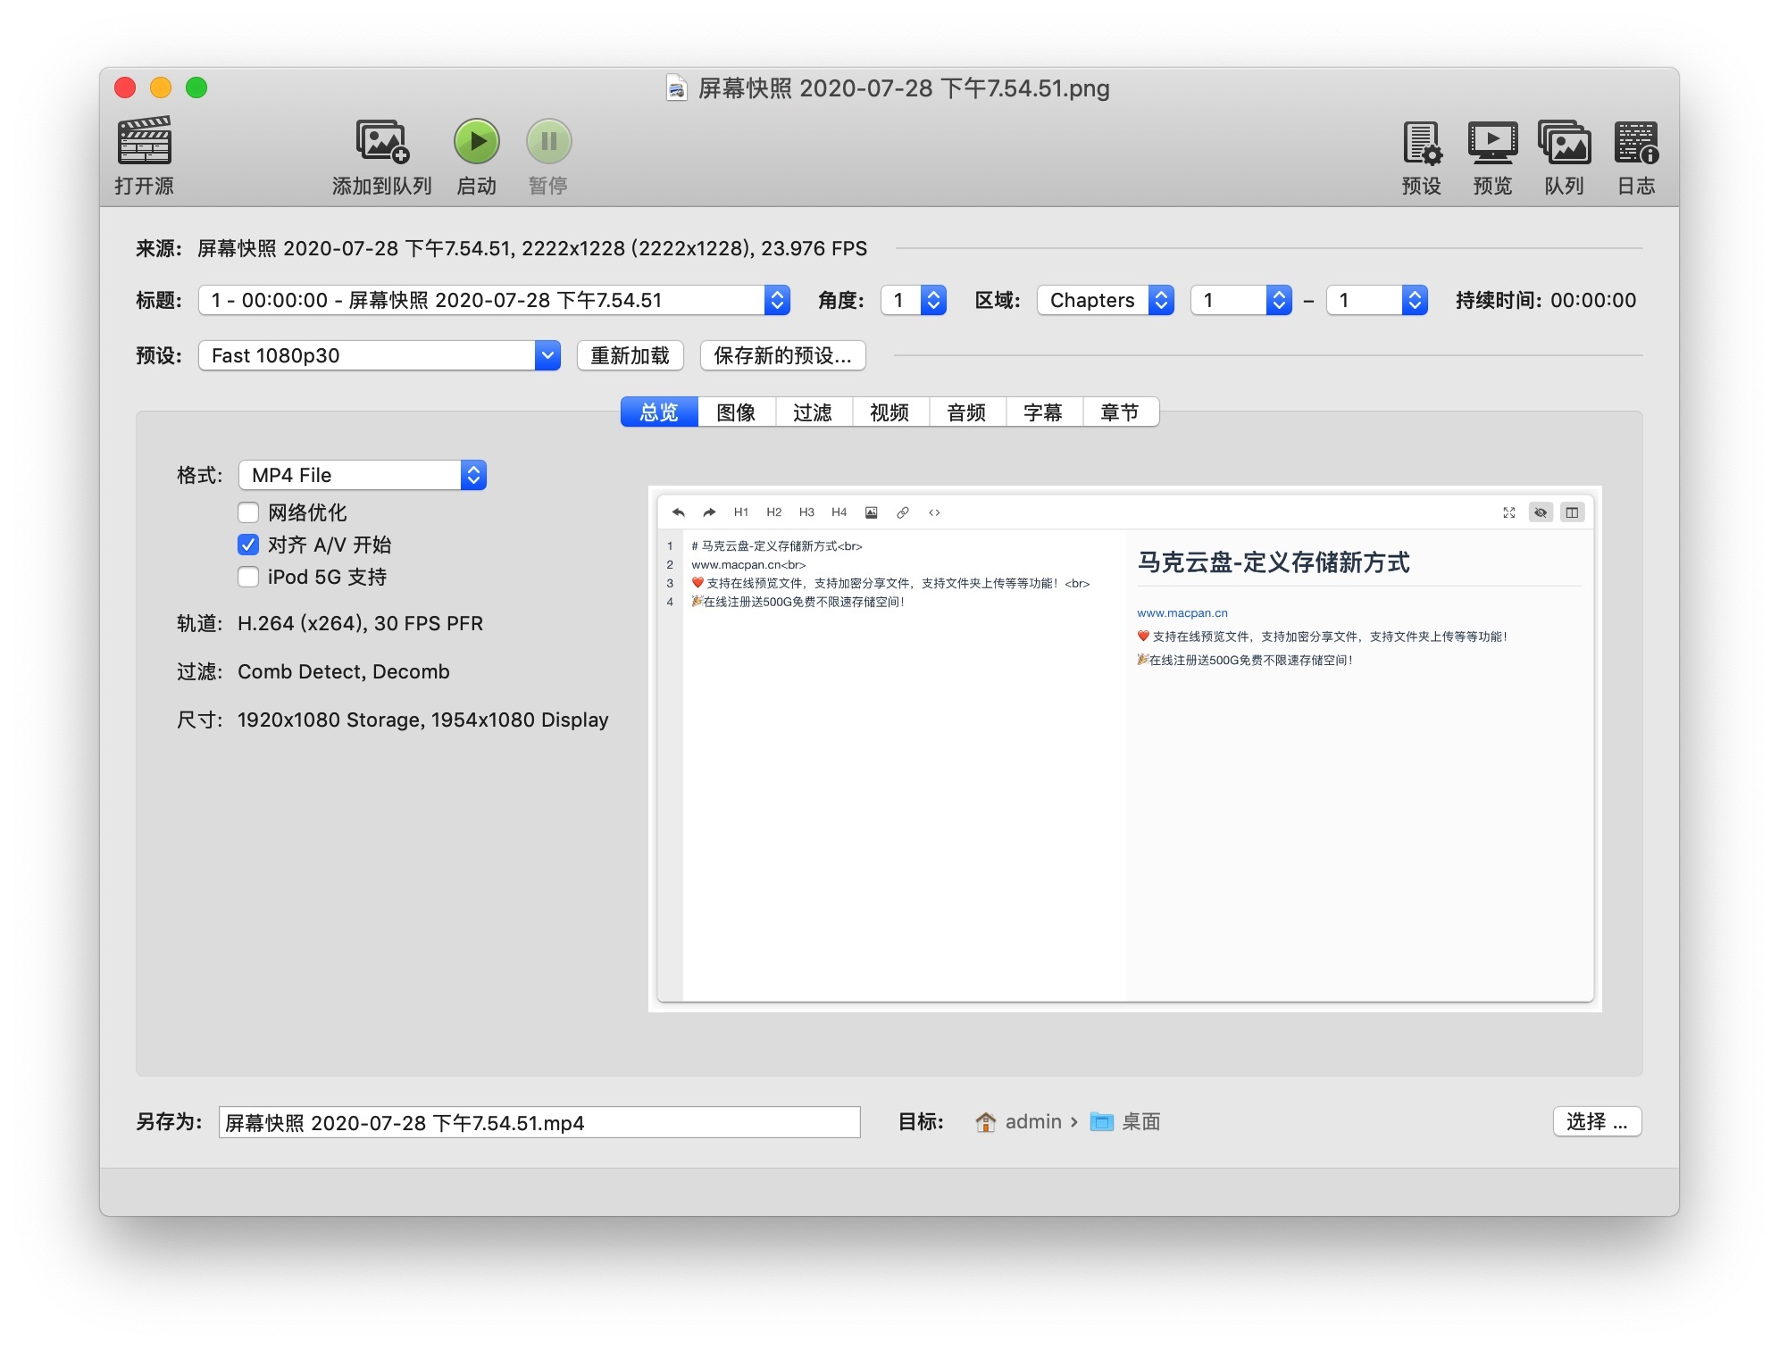Click the Pause encode icon
This screenshot has height=1348, width=1779.
(547, 142)
